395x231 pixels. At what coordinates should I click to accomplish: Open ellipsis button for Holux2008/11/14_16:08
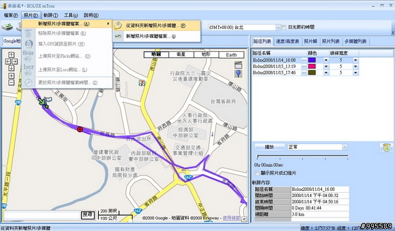click(304, 60)
